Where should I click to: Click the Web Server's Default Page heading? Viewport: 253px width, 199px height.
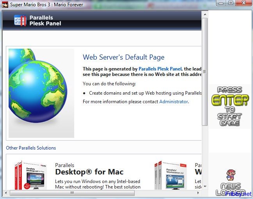[124, 57]
